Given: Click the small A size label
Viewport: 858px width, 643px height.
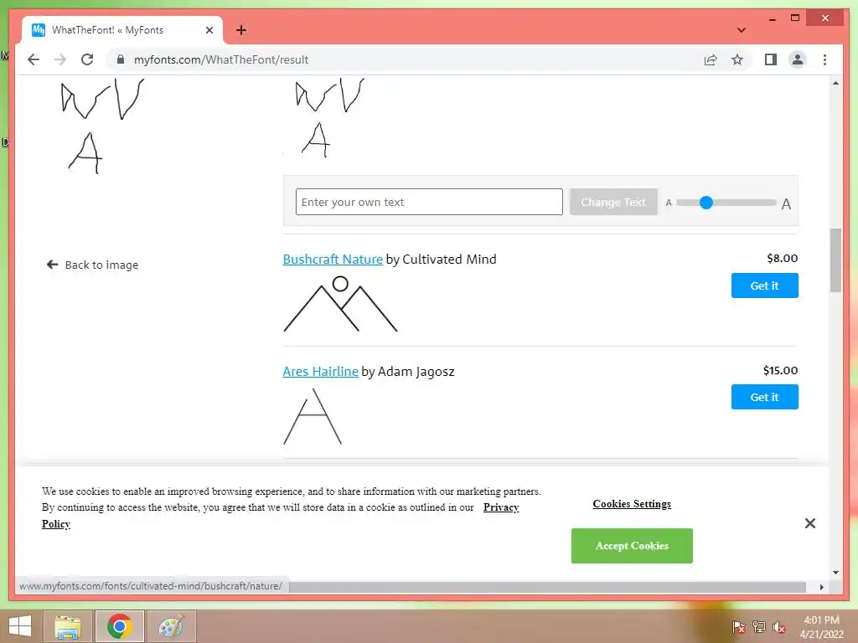Looking at the screenshot, I should [668, 203].
